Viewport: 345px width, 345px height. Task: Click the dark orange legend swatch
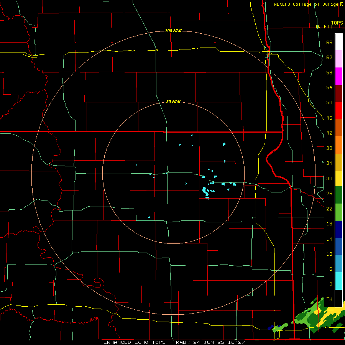(338, 128)
